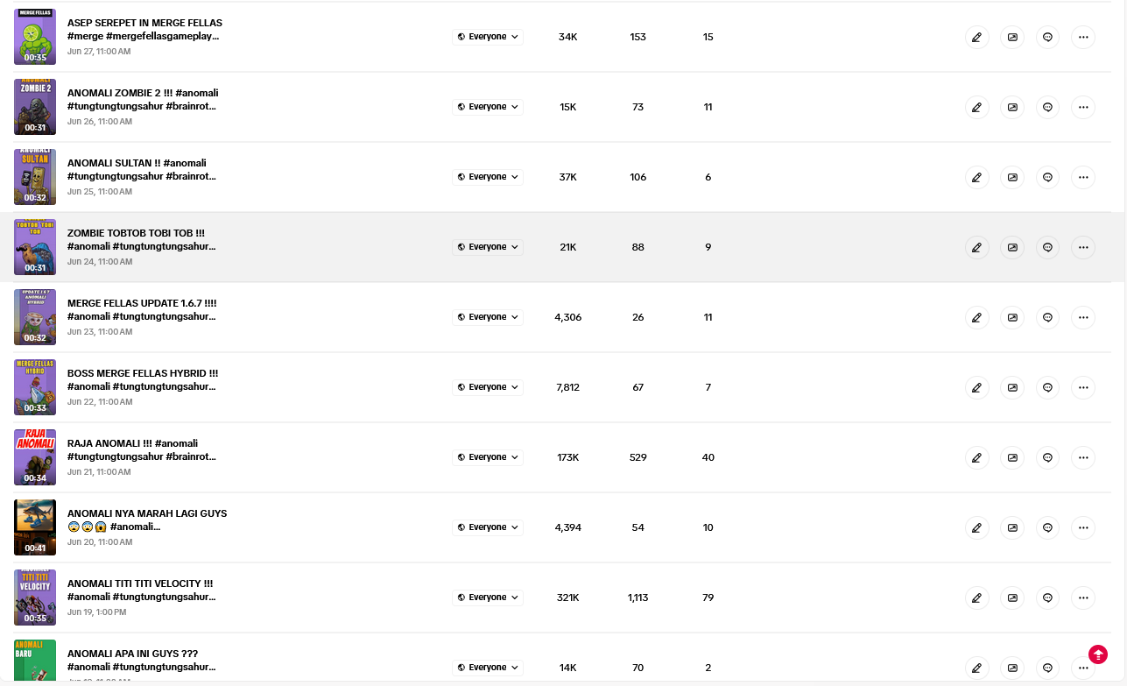This screenshot has height=686, width=1127.
Task: Open the Everyone privacy dropdown for ANOMALI APA INI GUYS
Action: 488,668
